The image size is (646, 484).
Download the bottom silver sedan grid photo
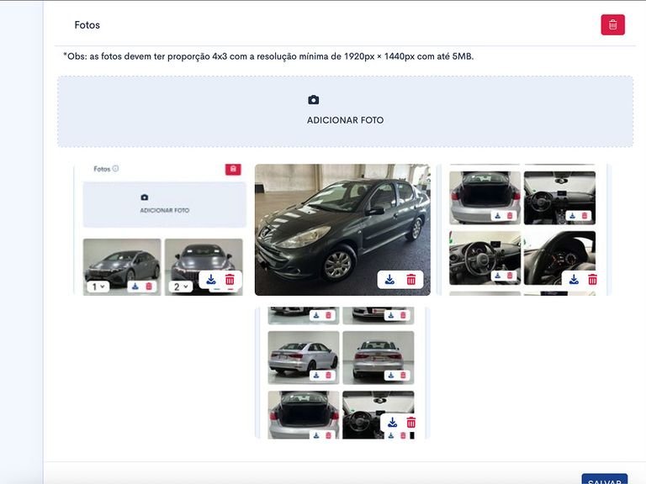[392, 423]
